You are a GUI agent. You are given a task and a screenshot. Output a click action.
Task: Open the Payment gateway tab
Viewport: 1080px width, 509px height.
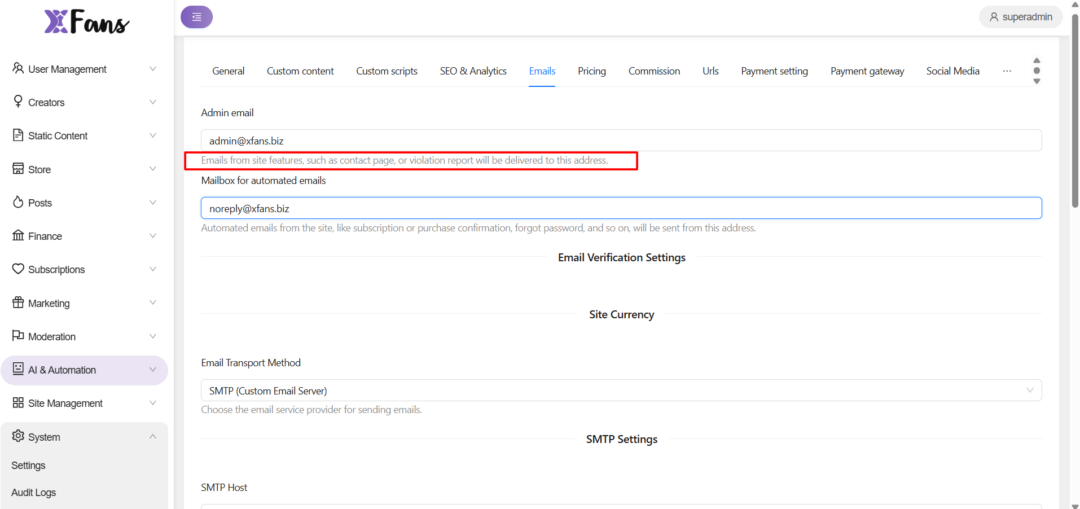[x=867, y=71]
